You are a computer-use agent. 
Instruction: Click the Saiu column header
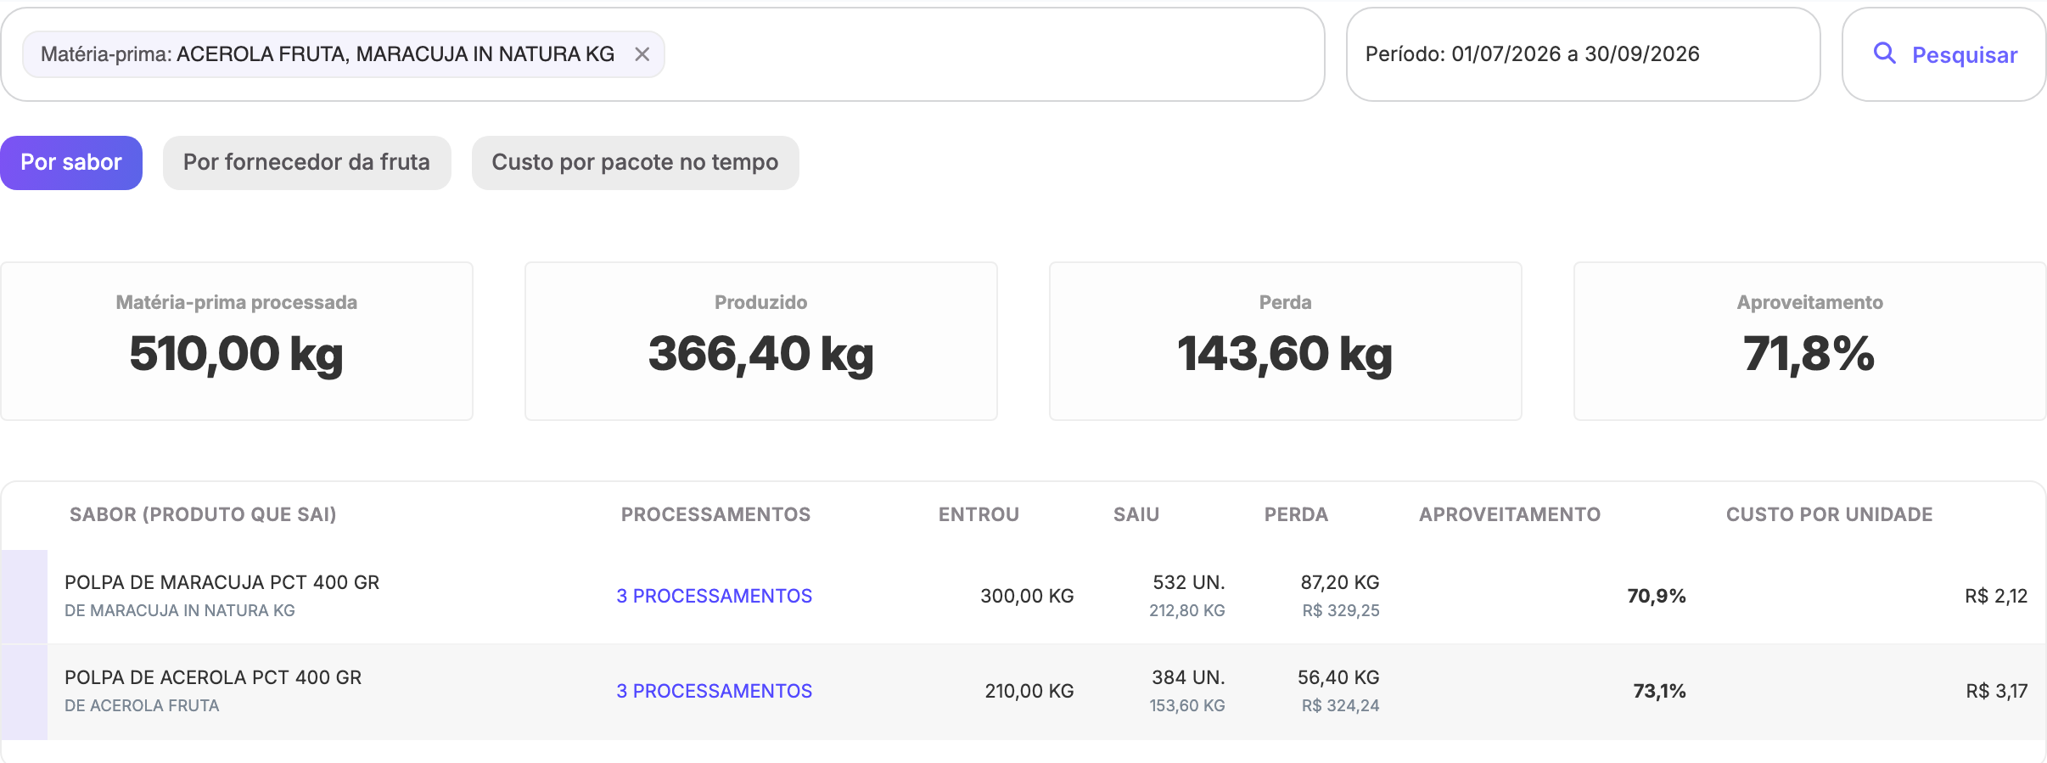pyautogui.click(x=1136, y=514)
